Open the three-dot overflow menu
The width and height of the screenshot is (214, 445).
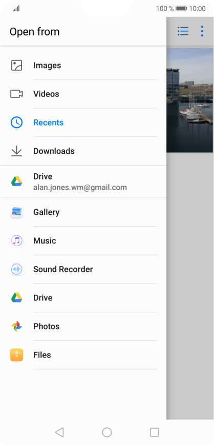coord(202,31)
